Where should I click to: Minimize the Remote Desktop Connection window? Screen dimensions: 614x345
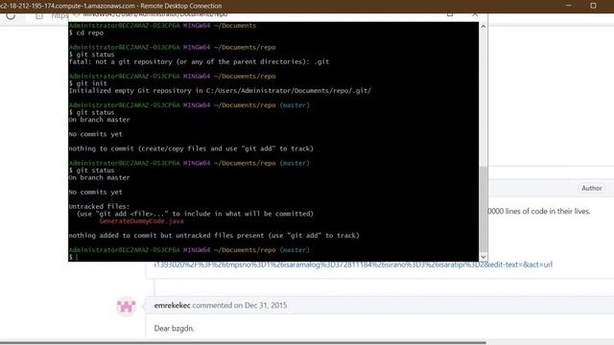click(569, 6)
